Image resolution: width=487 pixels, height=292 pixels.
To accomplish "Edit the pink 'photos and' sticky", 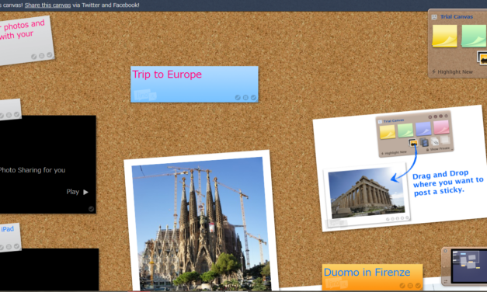I will click(34, 57).
